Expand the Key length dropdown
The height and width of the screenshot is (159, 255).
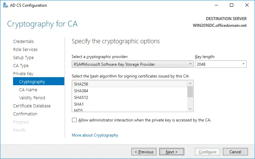(220, 64)
